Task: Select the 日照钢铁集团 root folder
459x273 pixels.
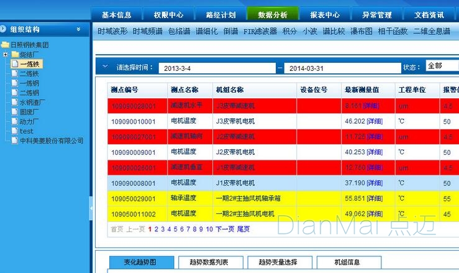Action: click(30, 45)
